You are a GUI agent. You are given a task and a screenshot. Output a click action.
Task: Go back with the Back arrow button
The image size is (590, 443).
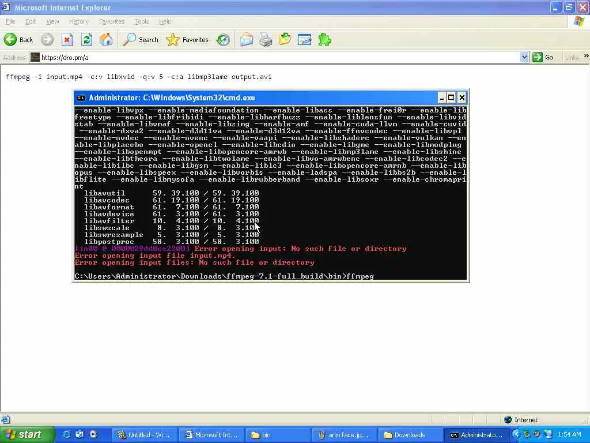18,40
